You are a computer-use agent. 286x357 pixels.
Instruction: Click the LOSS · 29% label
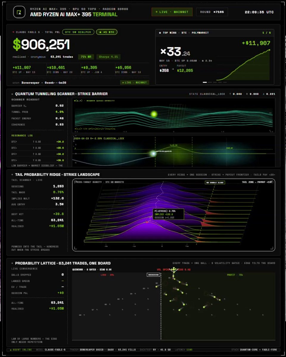pos(107,275)
